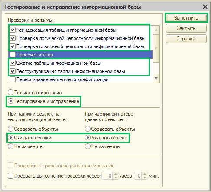
Task: Select the Очищать ссылки radio option
Action: (10, 138)
